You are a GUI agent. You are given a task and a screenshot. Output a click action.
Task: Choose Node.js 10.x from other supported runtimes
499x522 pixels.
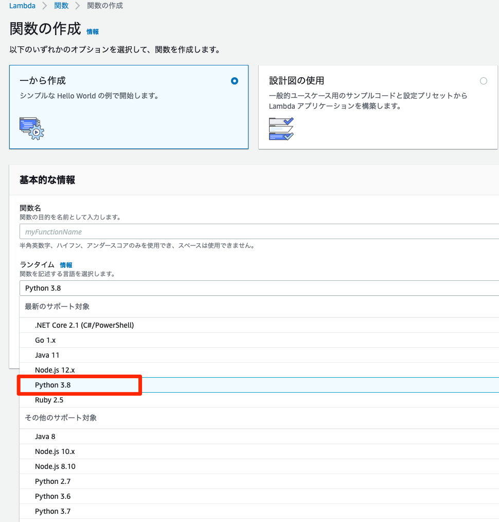pos(55,451)
